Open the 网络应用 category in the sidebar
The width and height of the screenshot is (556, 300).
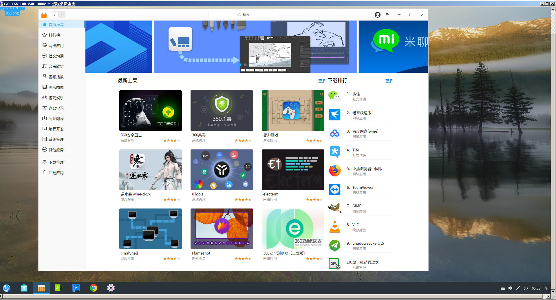coord(56,45)
